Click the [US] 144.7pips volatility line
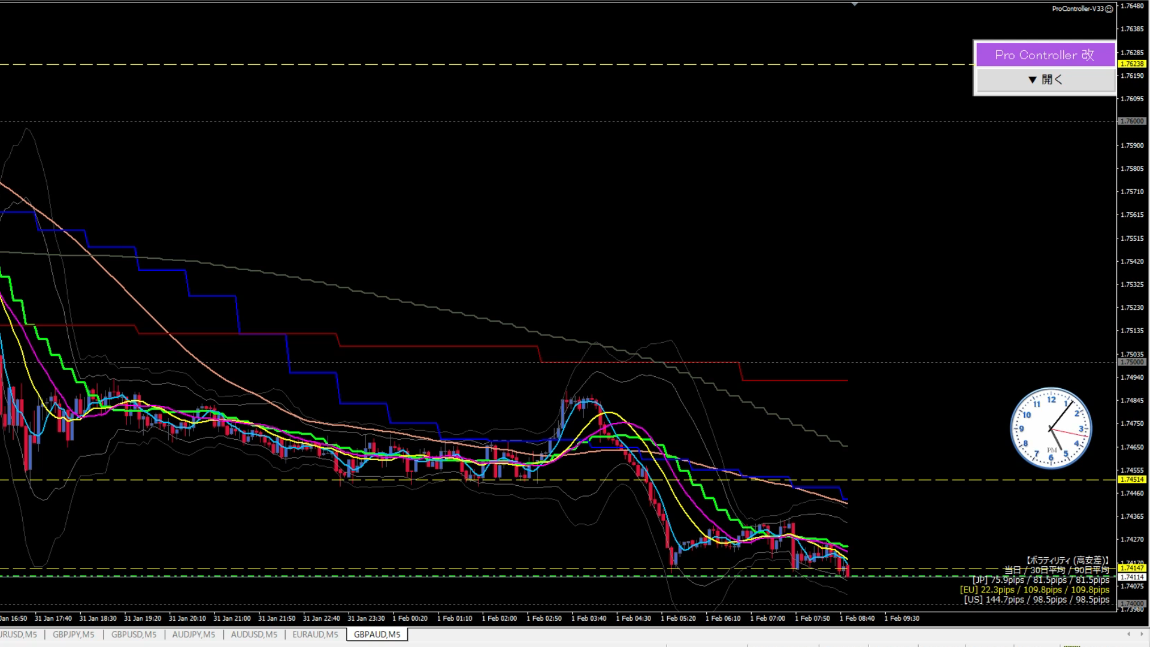Image resolution: width=1150 pixels, height=647 pixels. click(x=1037, y=600)
